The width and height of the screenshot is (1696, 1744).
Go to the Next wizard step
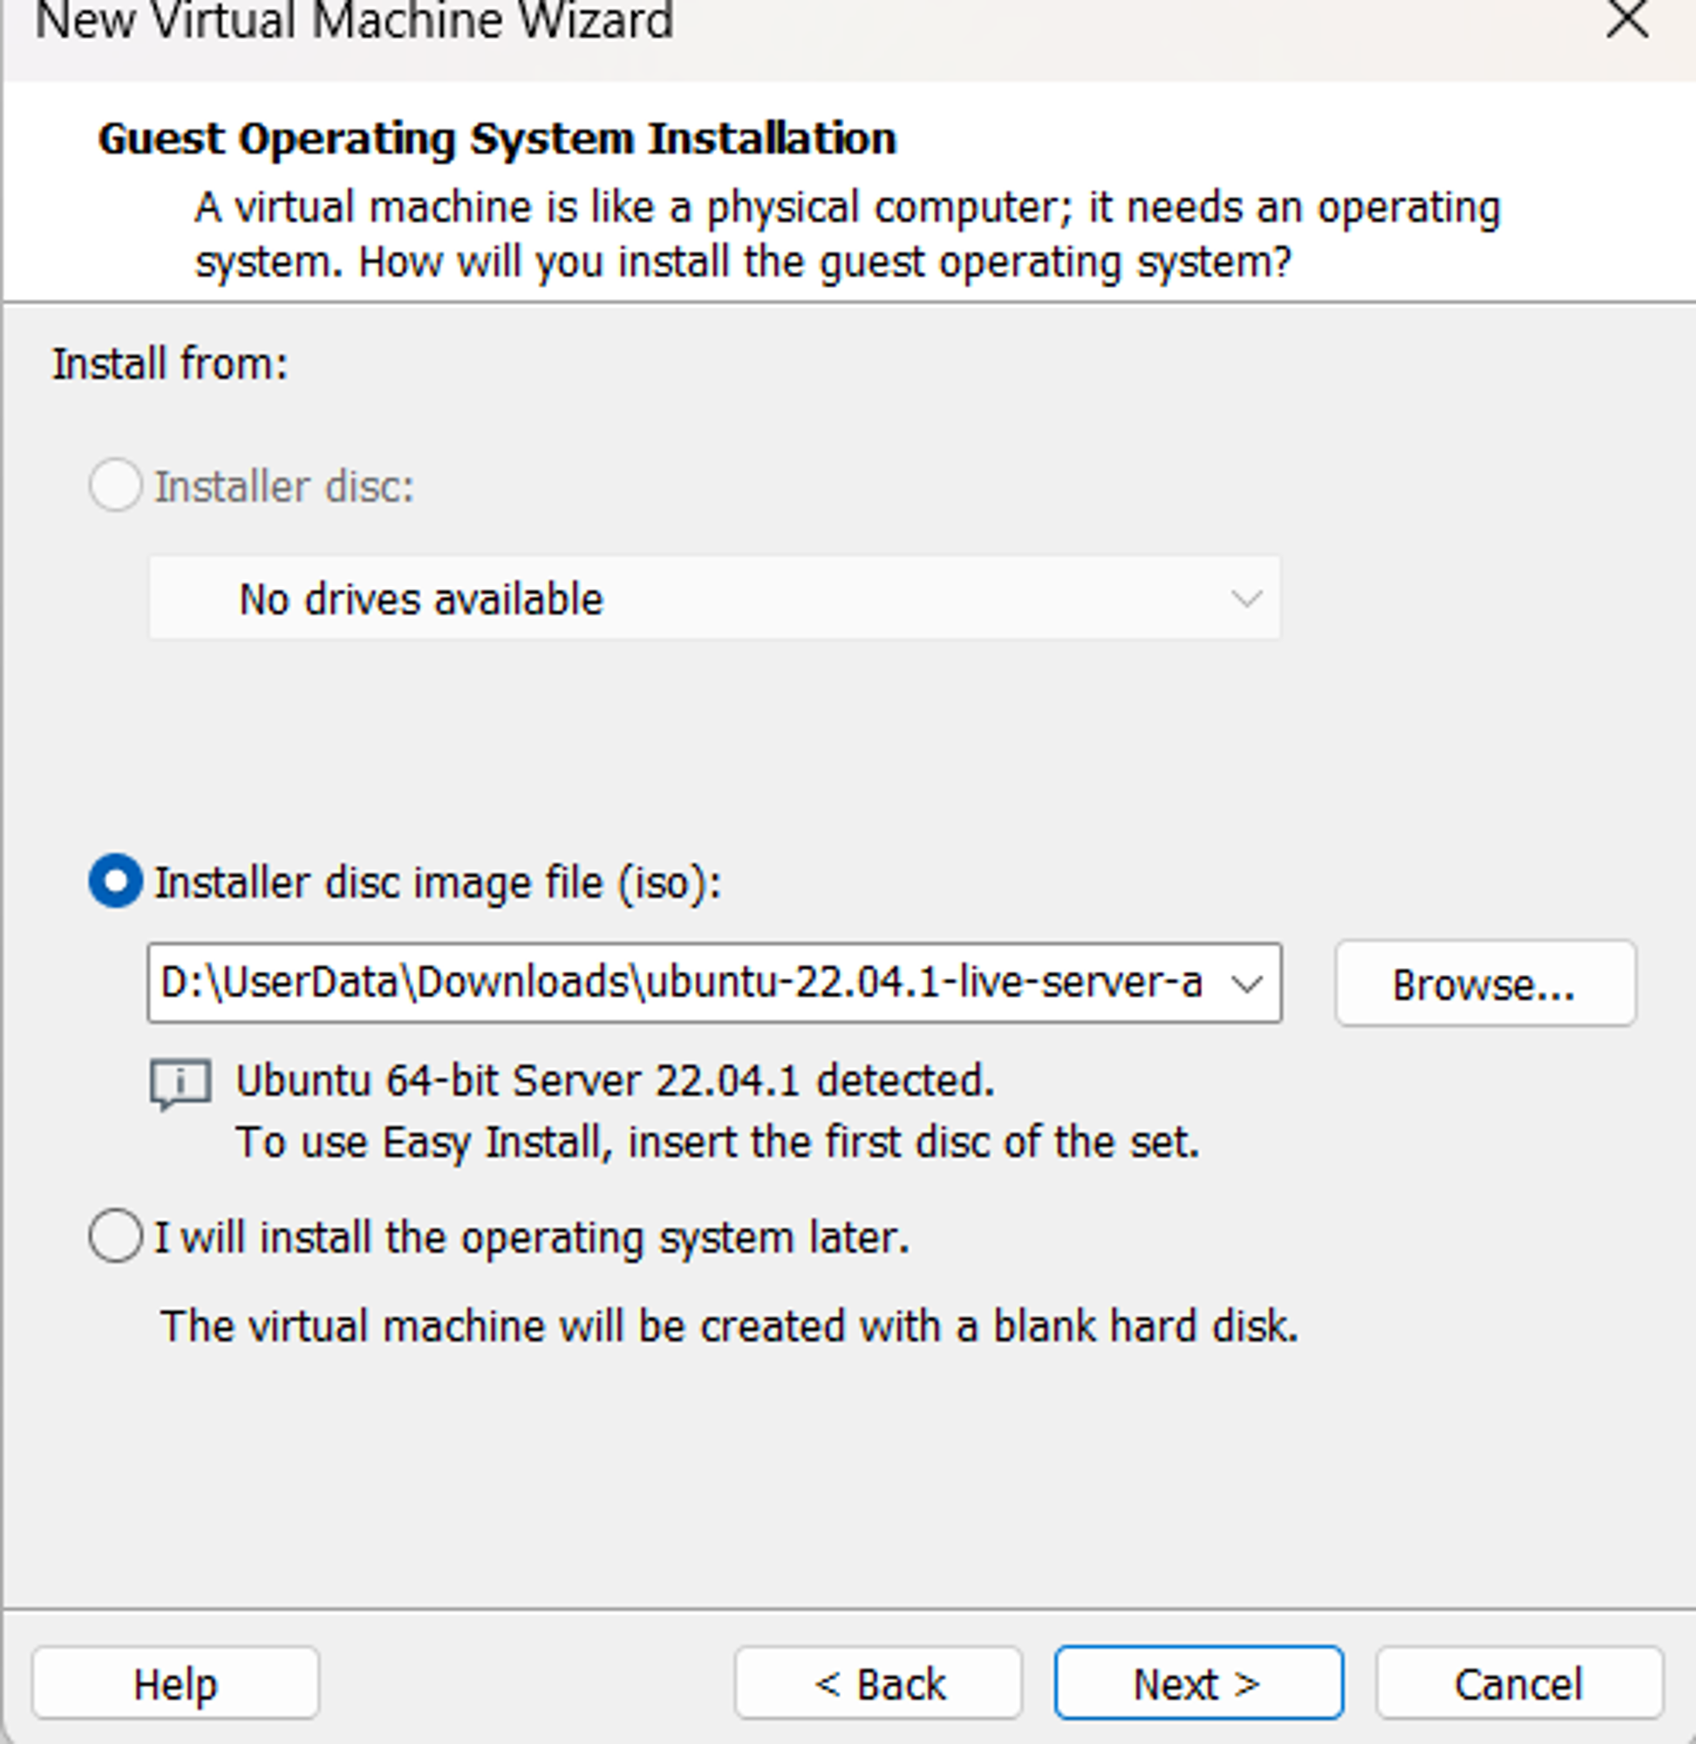pyautogui.click(x=1198, y=1683)
